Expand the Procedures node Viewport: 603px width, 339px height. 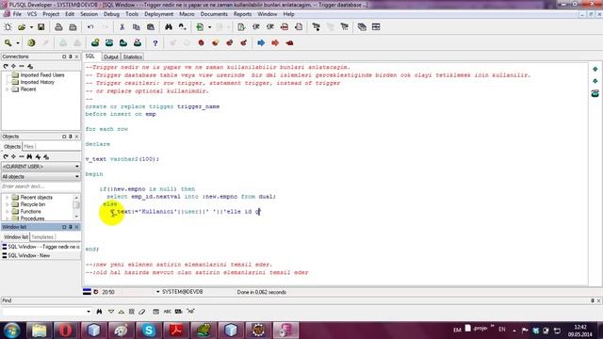pos(7,218)
